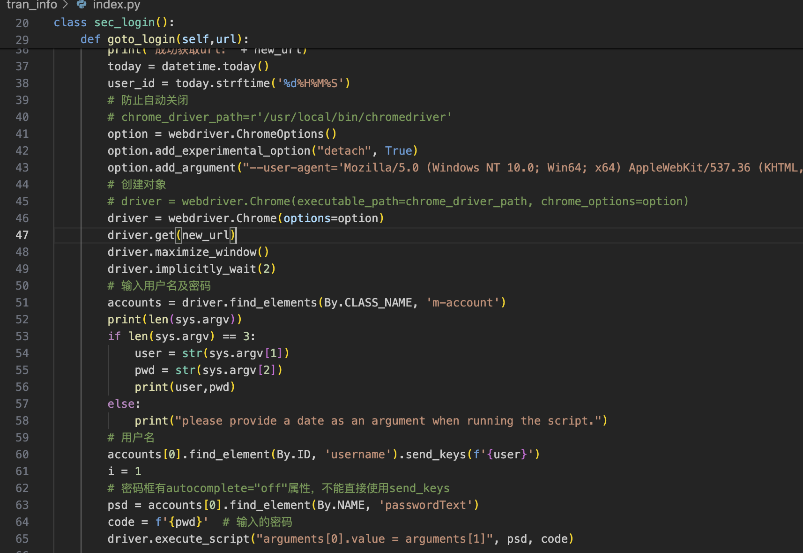Click 'webdriver.ChromeOptions()' on line 41
This screenshot has width=803, height=553.
[253, 134]
